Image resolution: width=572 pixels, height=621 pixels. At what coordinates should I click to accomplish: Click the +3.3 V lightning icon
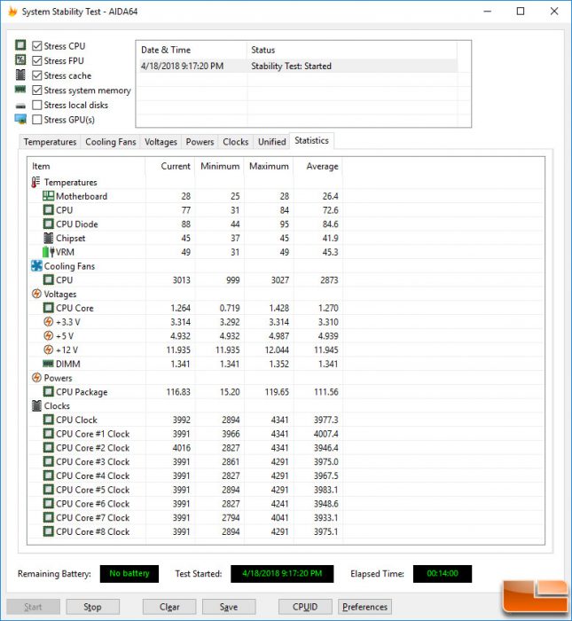point(48,322)
